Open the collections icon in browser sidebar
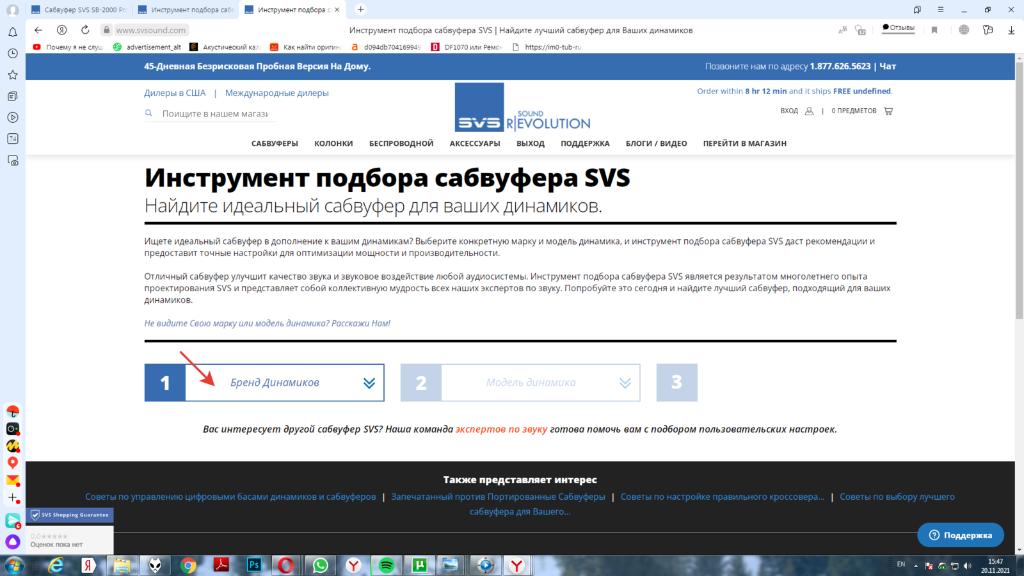Screen dimensions: 1024x576 [x=13, y=96]
